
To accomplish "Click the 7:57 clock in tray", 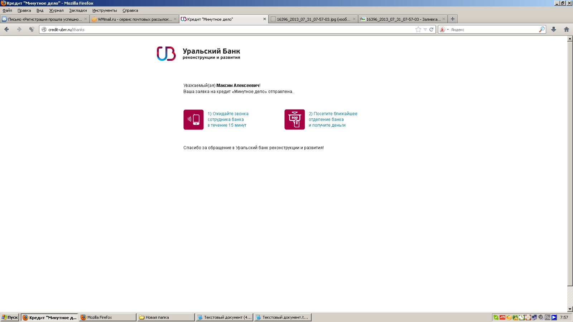I will [564, 317].
